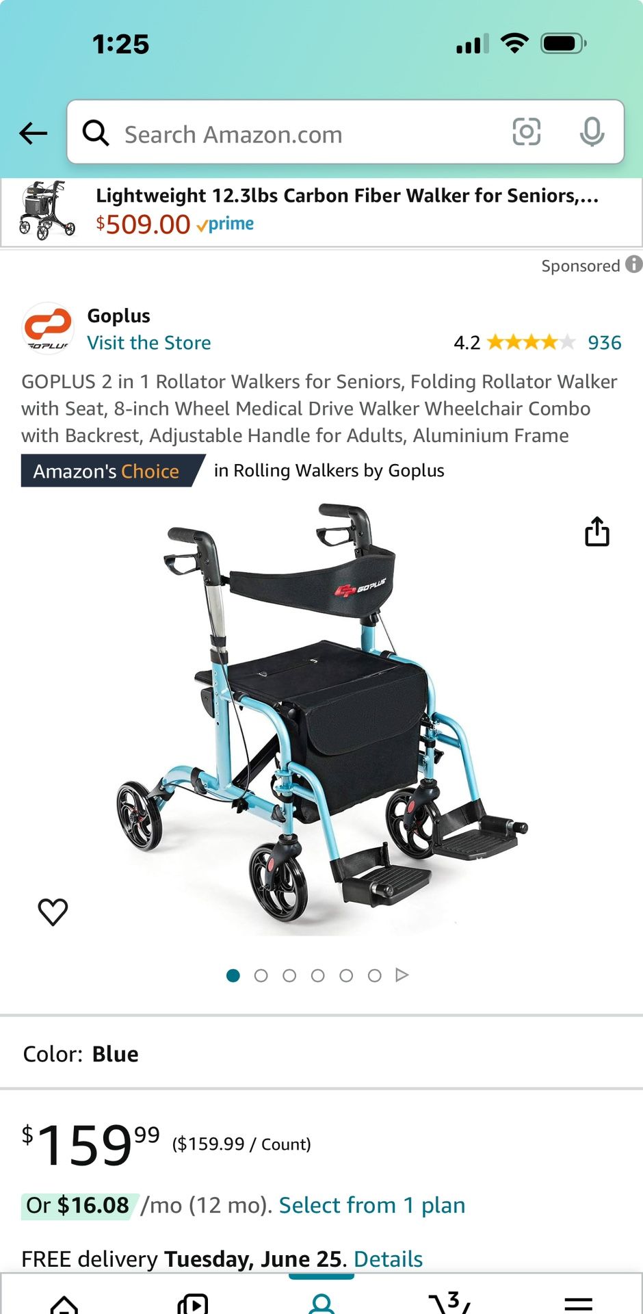Image resolution: width=643 pixels, height=1314 pixels.
Task: Tap the Sponsored info icon
Action: coord(634,264)
